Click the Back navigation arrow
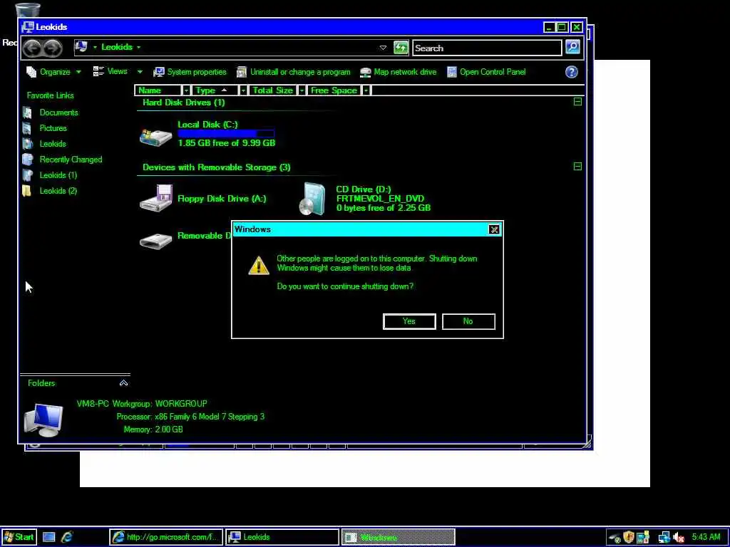 [33, 48]
